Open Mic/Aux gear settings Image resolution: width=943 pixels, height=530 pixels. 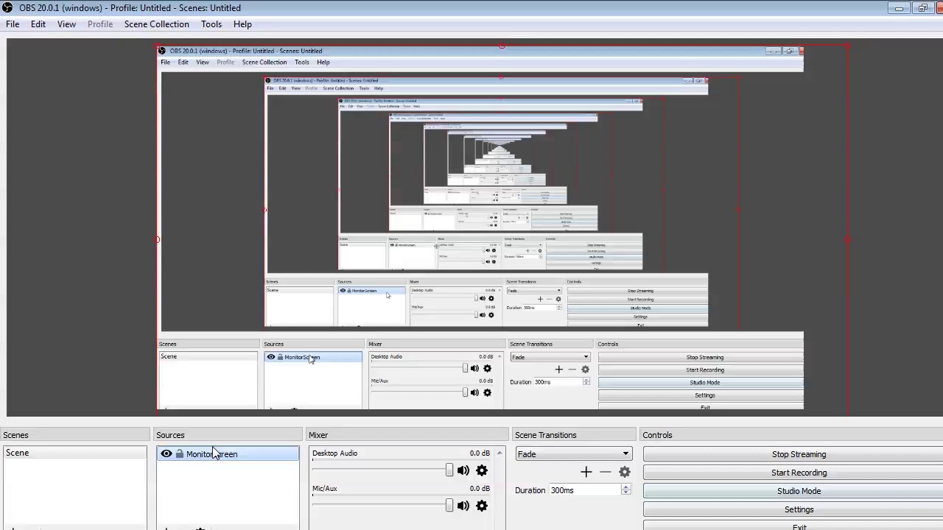[x=482, y=506]
